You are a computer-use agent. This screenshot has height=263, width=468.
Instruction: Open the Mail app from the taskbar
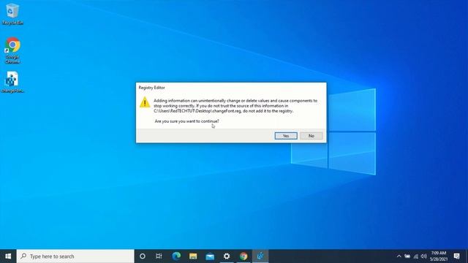[x=210, y=256]
